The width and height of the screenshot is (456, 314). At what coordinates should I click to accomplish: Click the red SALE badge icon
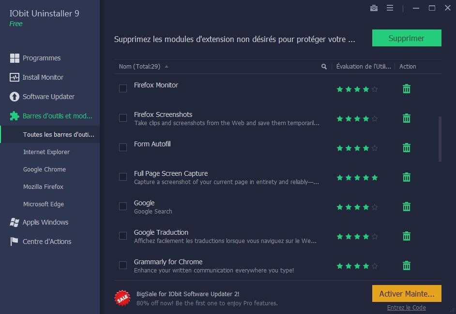[x=122, y=298]
